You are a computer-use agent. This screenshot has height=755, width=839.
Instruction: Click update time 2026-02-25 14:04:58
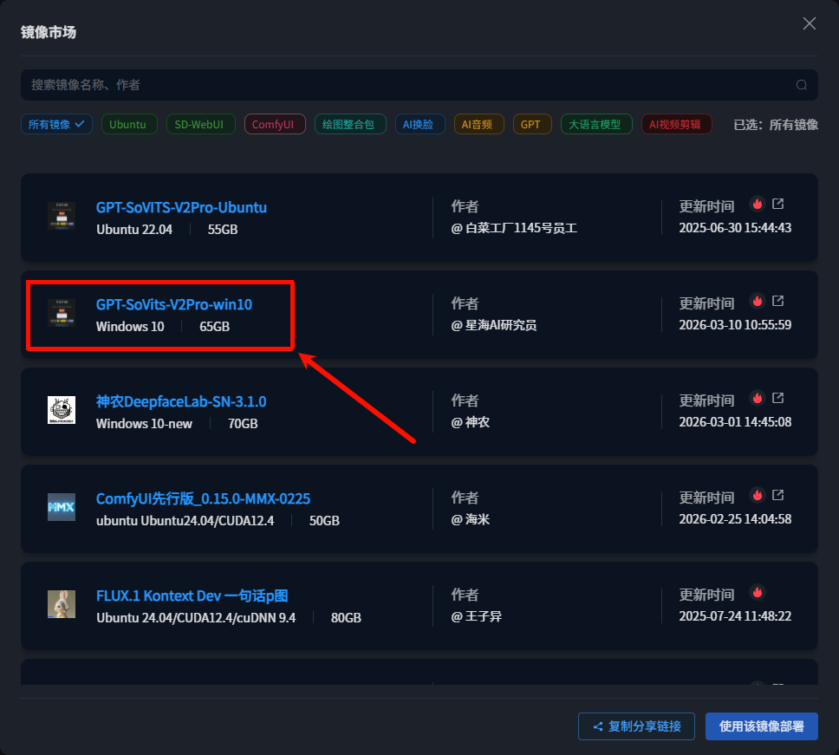(735, 519)
